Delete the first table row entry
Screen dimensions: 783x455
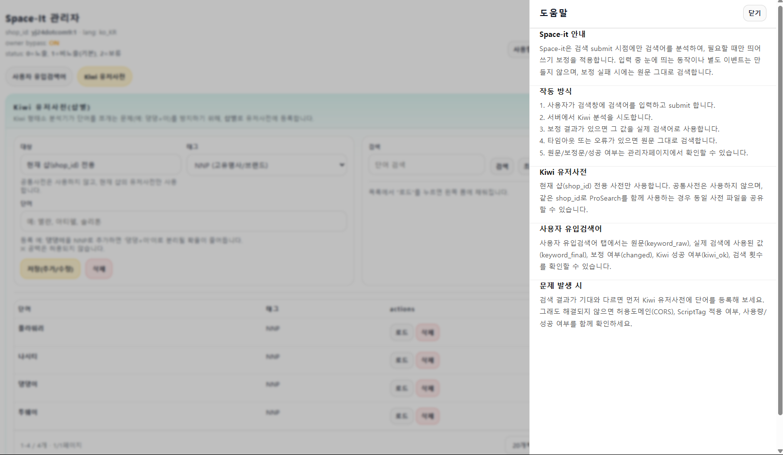pos(428,333)
